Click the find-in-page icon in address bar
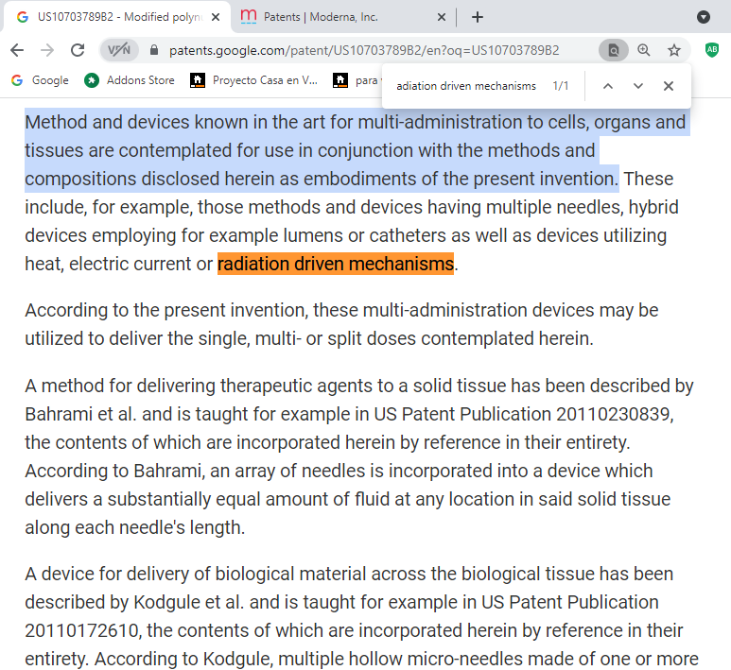This screenshot has height=670, width=731. click(613, 50)
